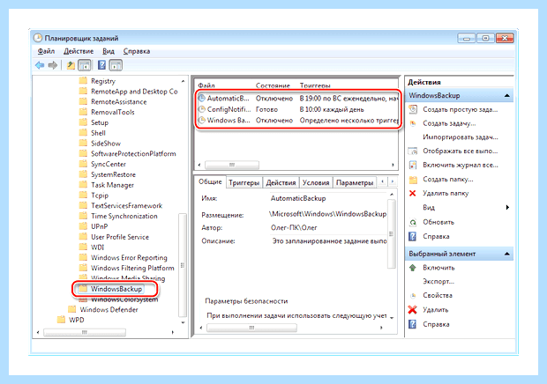Open the File menu
Image resolution: width=547 pixels, height=384 pixels.
click(x=46, y=51)
